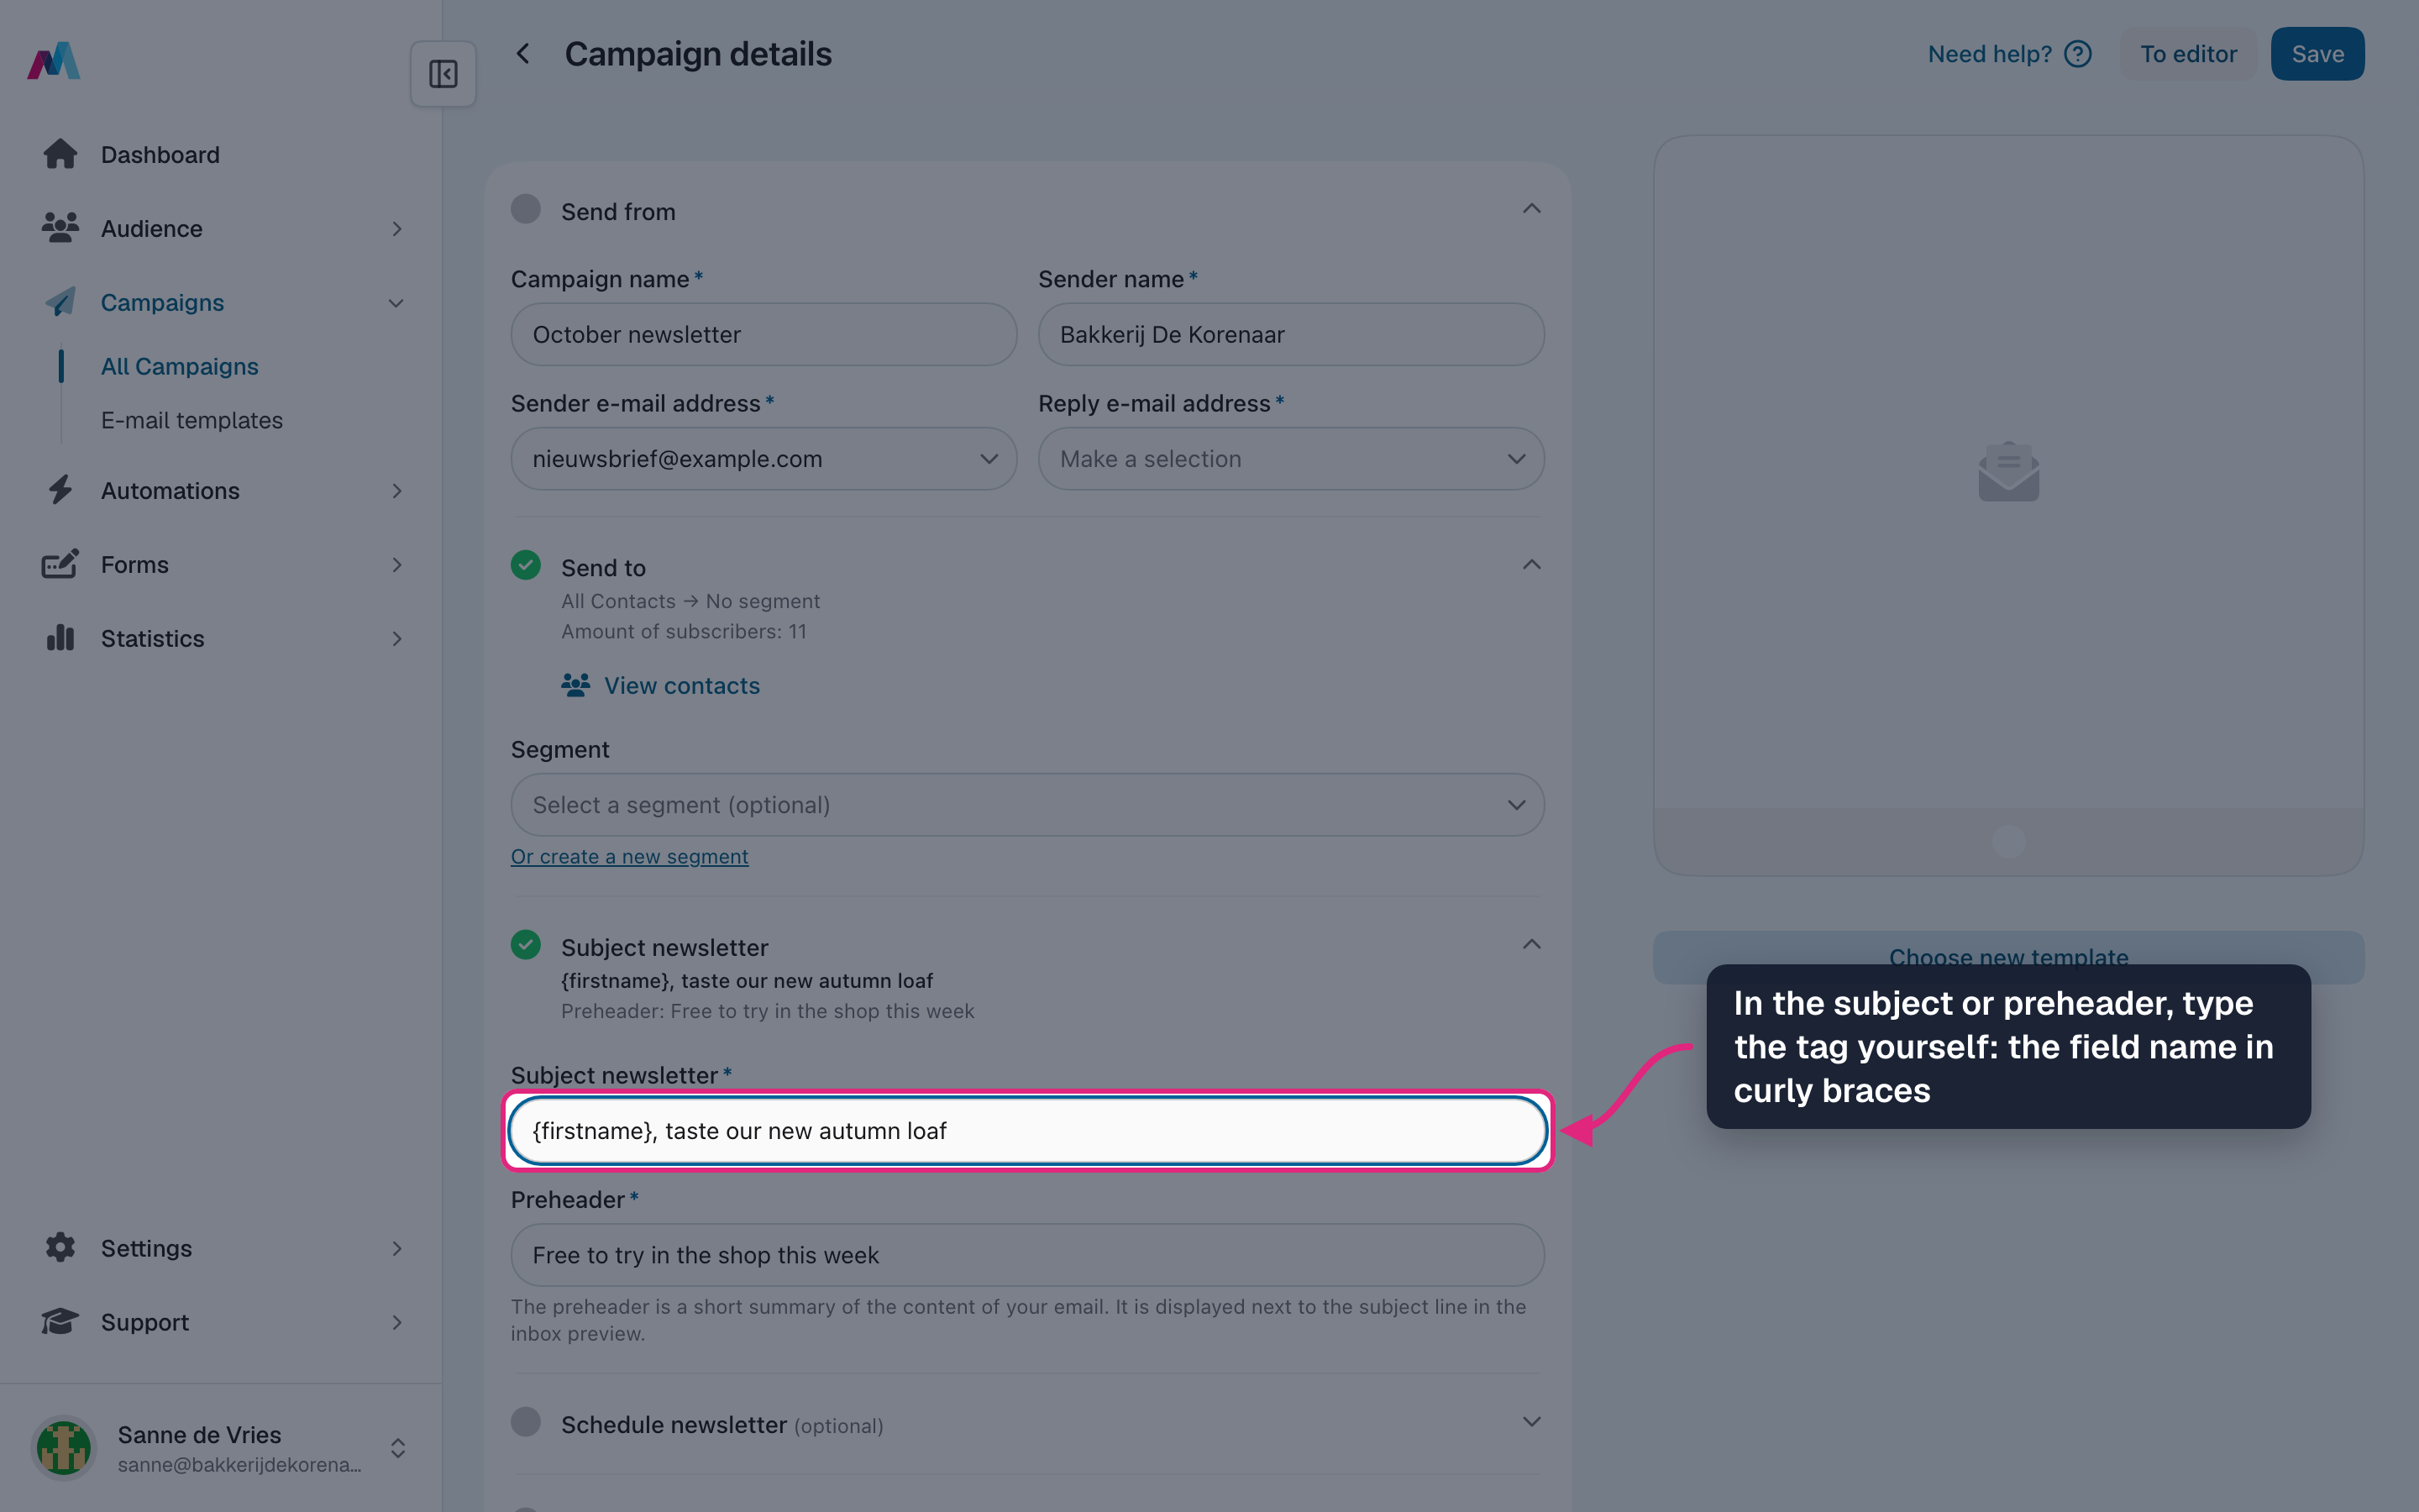
Task: Expand the Automations submenu chevron
Action: tap(396, 491)
